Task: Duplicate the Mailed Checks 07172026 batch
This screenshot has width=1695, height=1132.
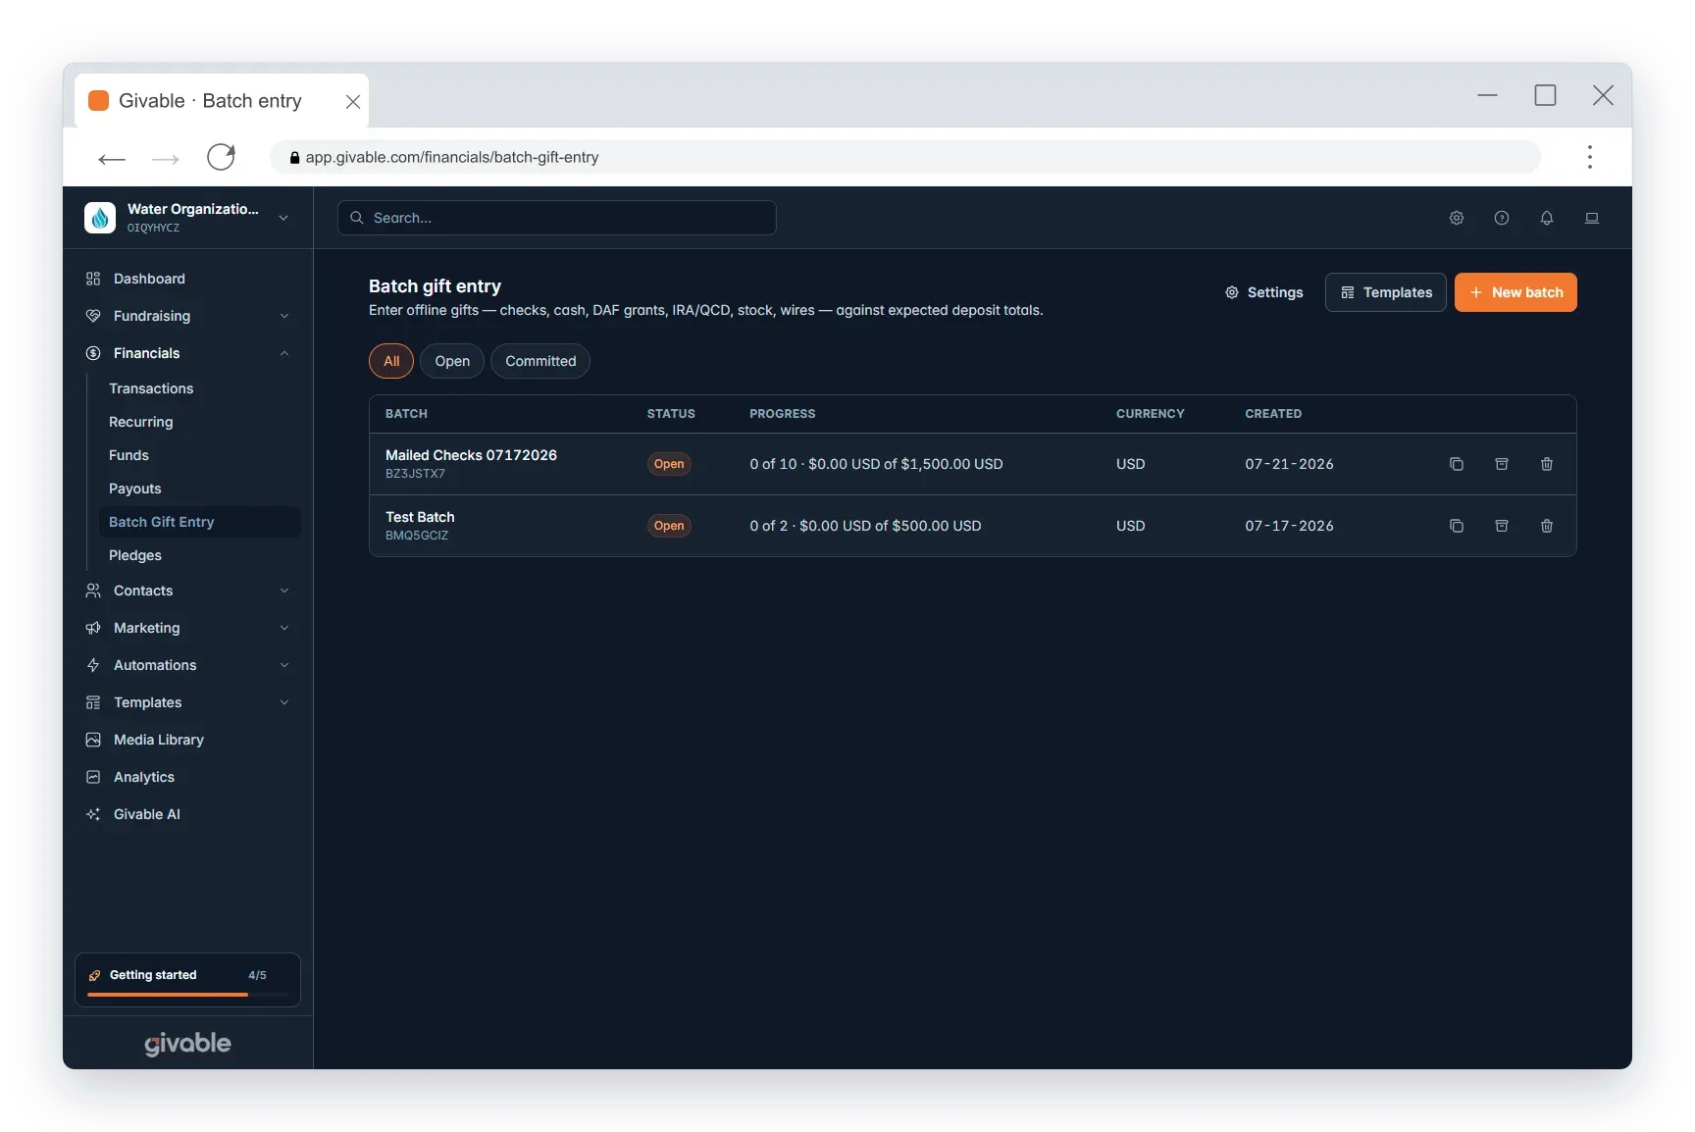Action: coord(1457,464)
